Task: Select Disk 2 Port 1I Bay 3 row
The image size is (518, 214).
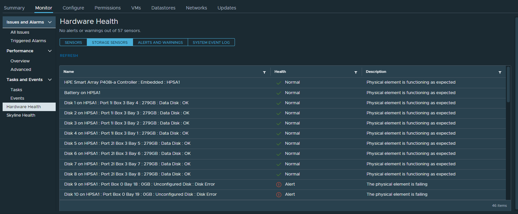Action: (283, 113)
